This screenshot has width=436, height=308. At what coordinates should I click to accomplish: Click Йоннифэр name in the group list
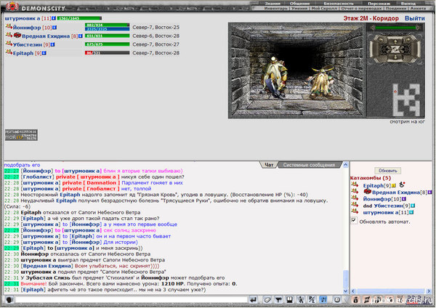tap(27, 28)
